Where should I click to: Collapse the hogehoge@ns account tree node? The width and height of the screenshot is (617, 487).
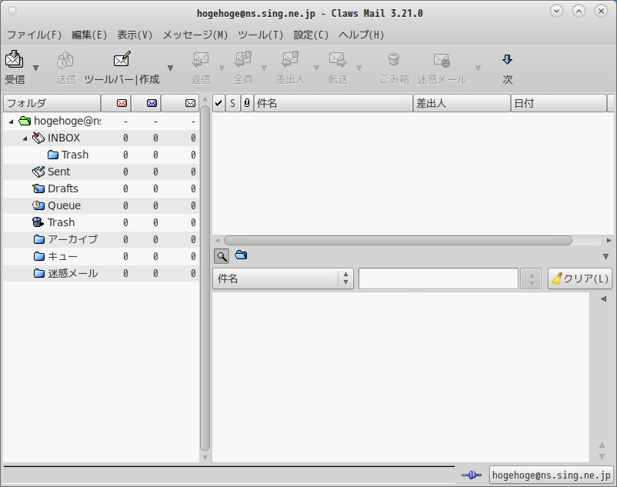tap(11, 122)
